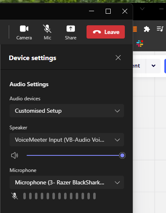Click the Speaker label
Image resolution: width=166 pixels, height=213 pixels.
click(18, 128)
